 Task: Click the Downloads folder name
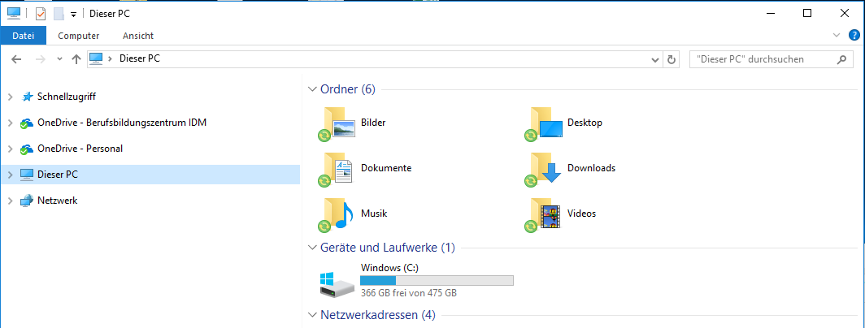[x=591, y=167]
